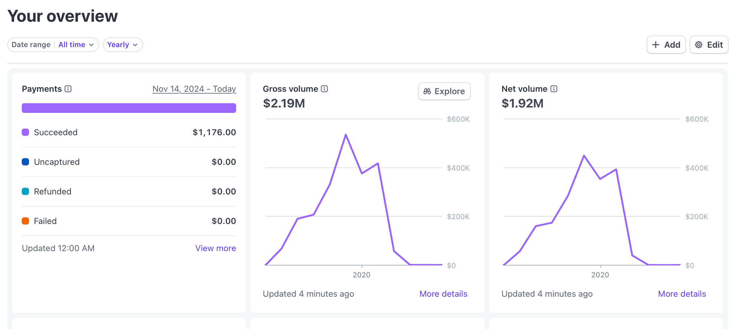Screen dimensions: 731x329
Task: Click the Gross volume info icon
Action: [324, 89]
